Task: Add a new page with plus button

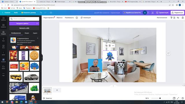Action: pos(57,90)
